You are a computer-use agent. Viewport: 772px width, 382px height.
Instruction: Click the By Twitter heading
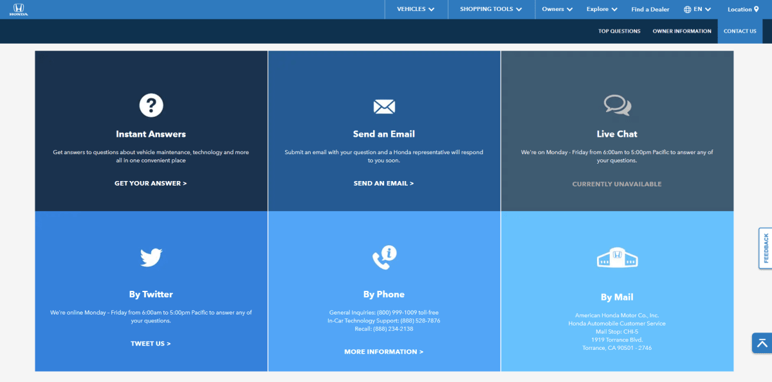click(x=151, y=295)
